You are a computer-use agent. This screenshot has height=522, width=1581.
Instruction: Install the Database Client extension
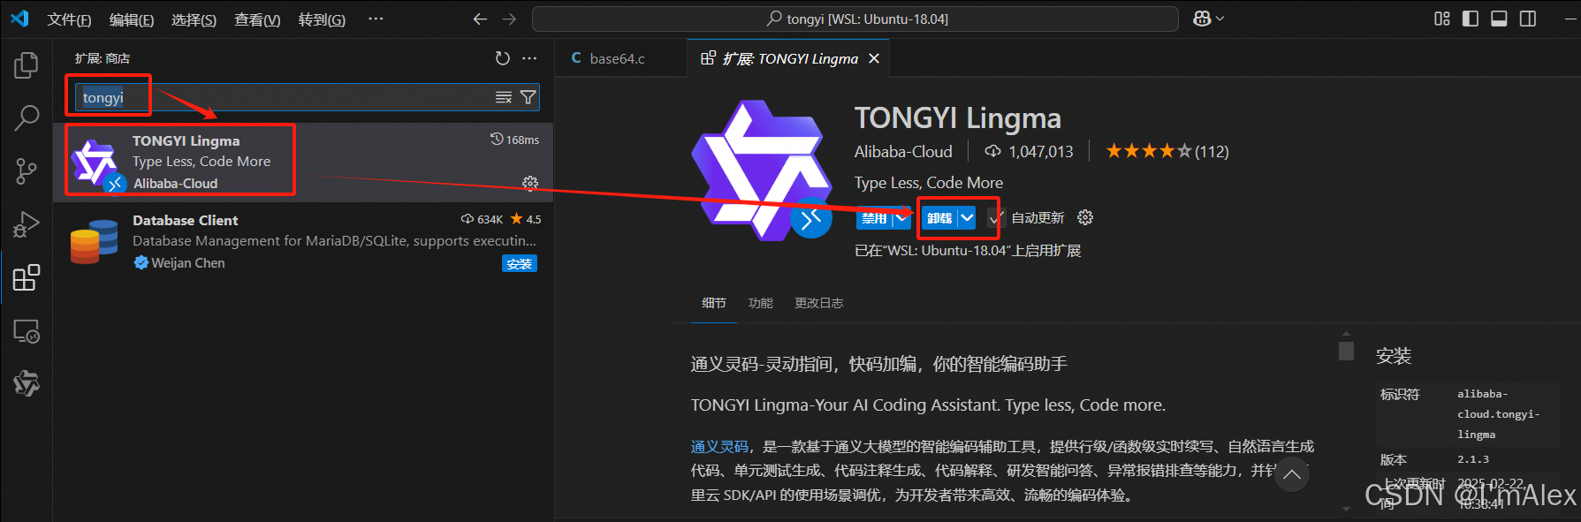coord(520,263)
